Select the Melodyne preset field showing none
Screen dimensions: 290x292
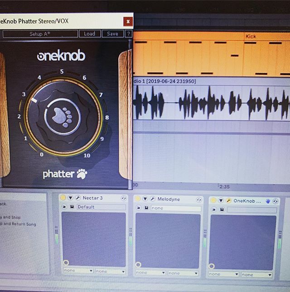pyautogui.click(x=176, y=208)
